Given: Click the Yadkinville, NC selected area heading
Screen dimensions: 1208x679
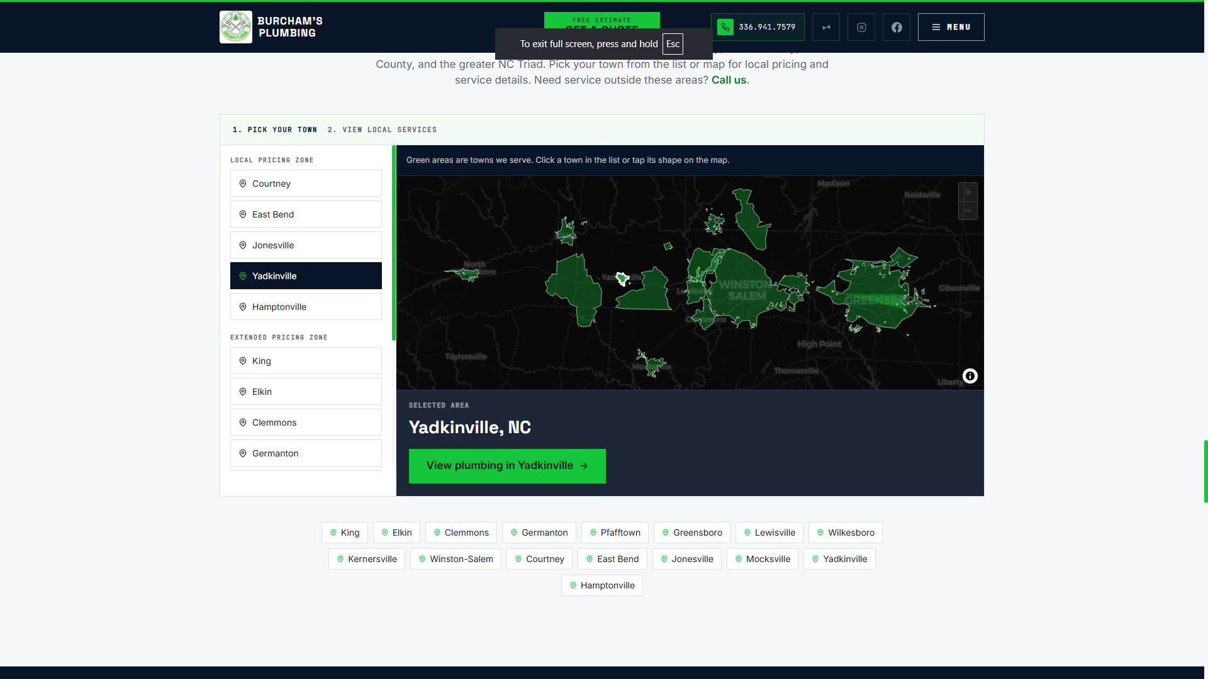Looking at the screenshot, I should pyautogui.click(x=470, y=428).
